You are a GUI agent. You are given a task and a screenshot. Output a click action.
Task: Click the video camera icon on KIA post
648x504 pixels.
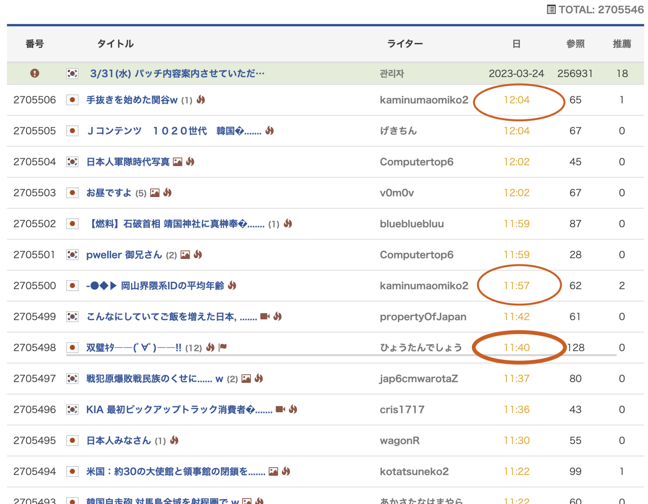280,410
